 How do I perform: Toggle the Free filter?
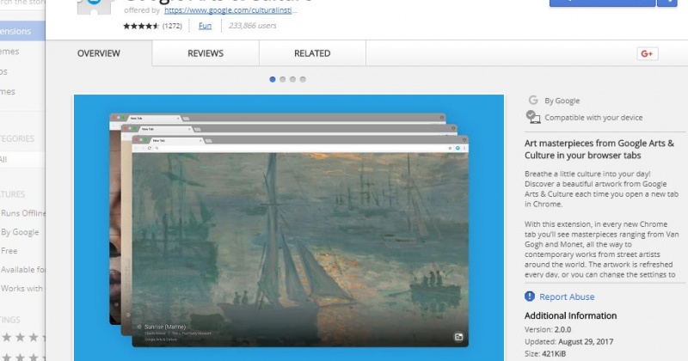9,251
